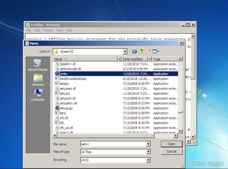
Task: Expand the File name dropdown arrow
Action: (148, 144)
